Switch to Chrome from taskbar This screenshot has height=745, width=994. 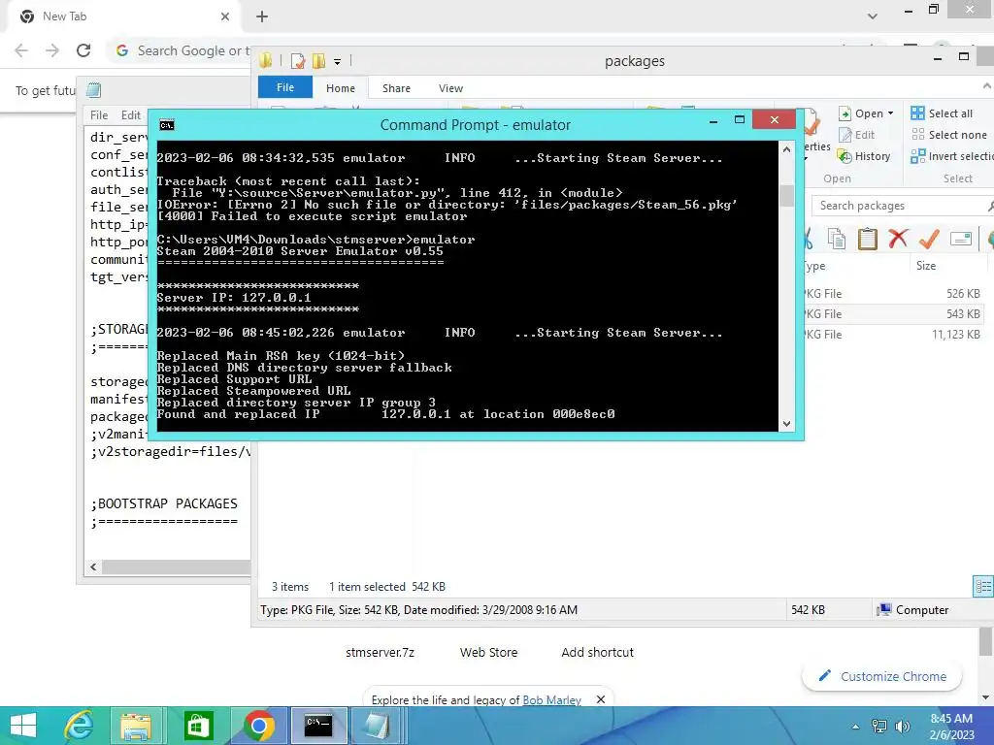click(x=258, y=726)
